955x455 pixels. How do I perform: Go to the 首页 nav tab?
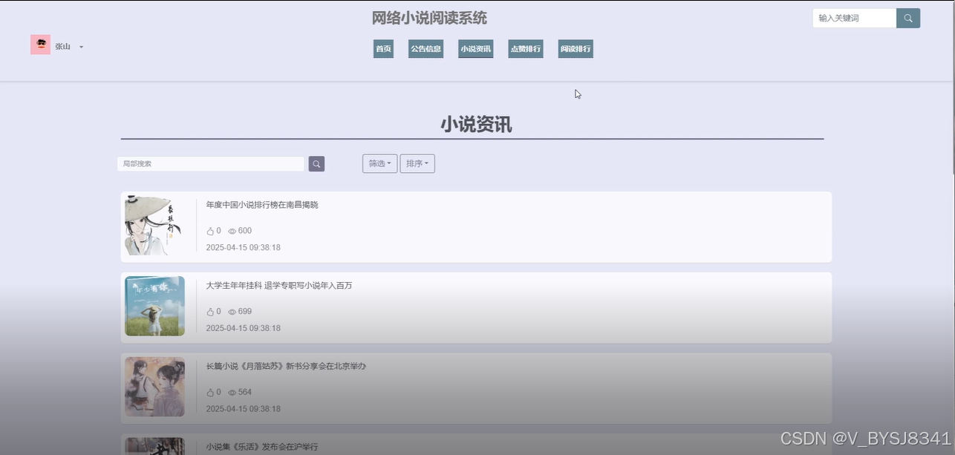coord(383,49)
